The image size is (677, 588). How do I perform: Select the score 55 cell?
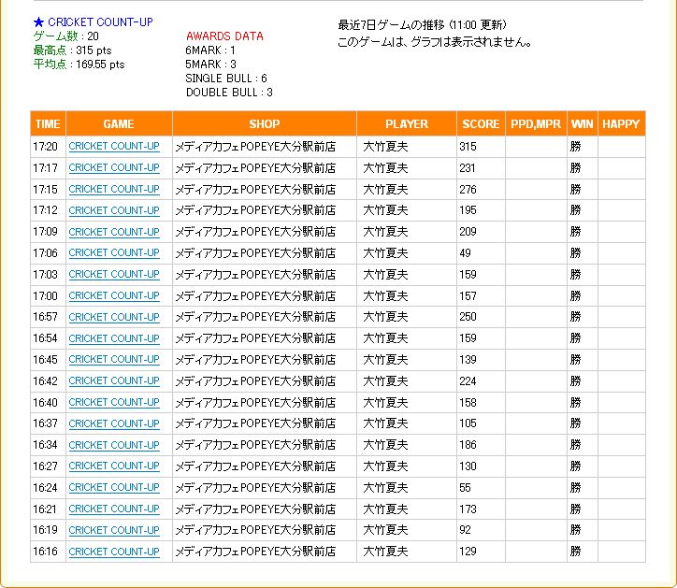481,487
